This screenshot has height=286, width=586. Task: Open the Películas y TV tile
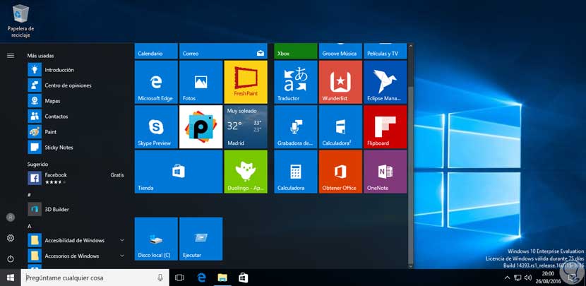pos(385,51)
